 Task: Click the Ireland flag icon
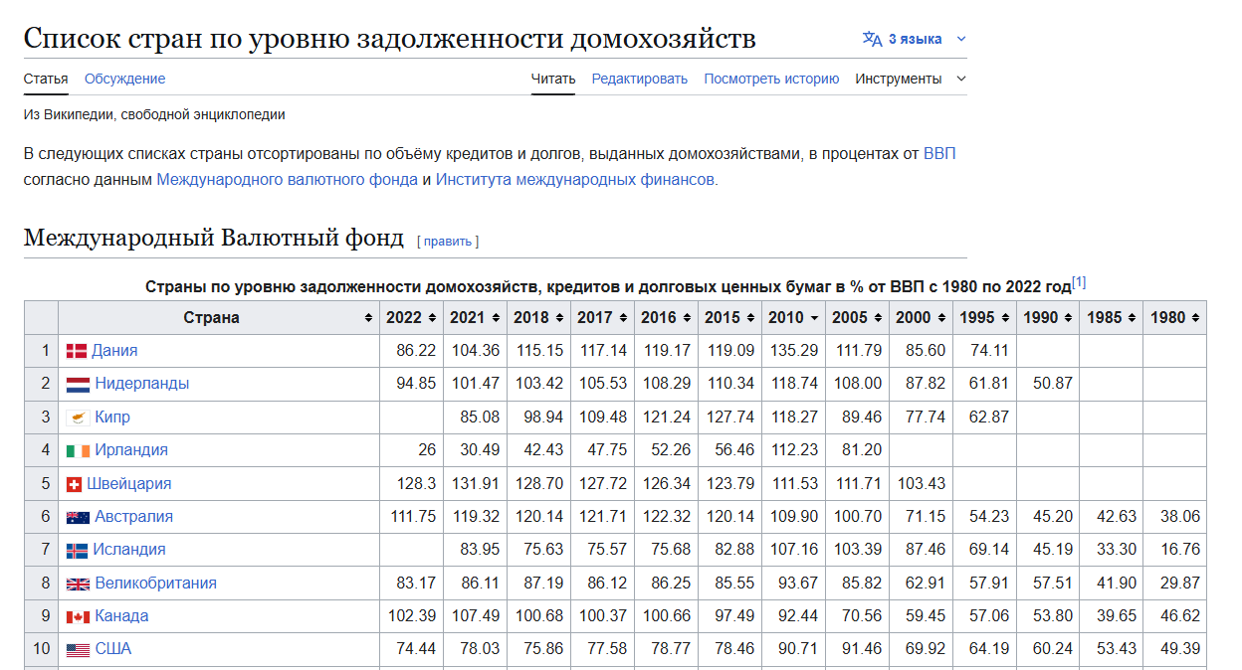click(79, 450)
